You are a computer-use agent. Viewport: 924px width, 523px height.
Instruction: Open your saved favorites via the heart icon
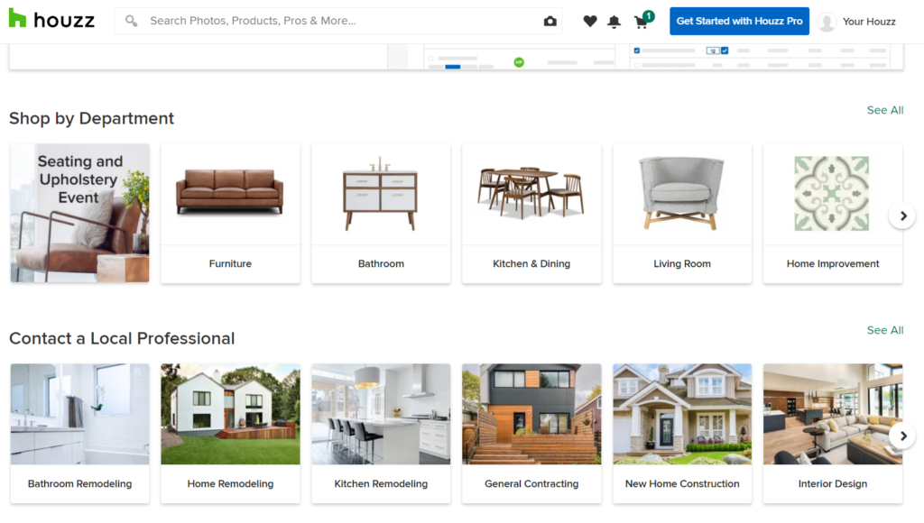589,21
